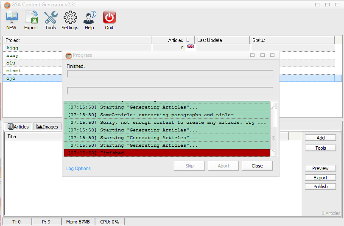Click the red Quit power icon
Viewport: 344px width, 226px height.
109,20
